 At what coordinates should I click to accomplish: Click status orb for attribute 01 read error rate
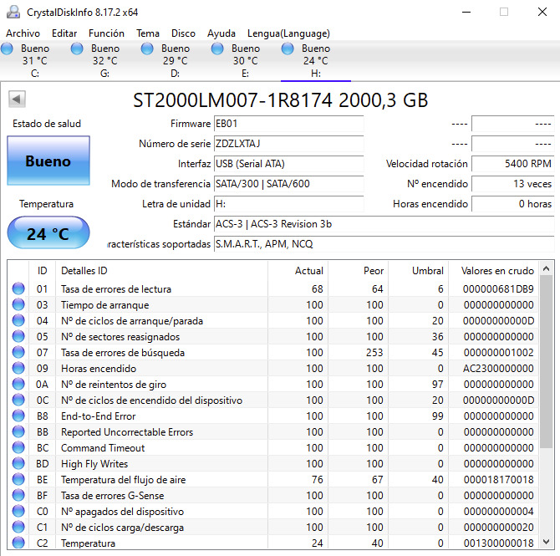click(x=18, y=288)
